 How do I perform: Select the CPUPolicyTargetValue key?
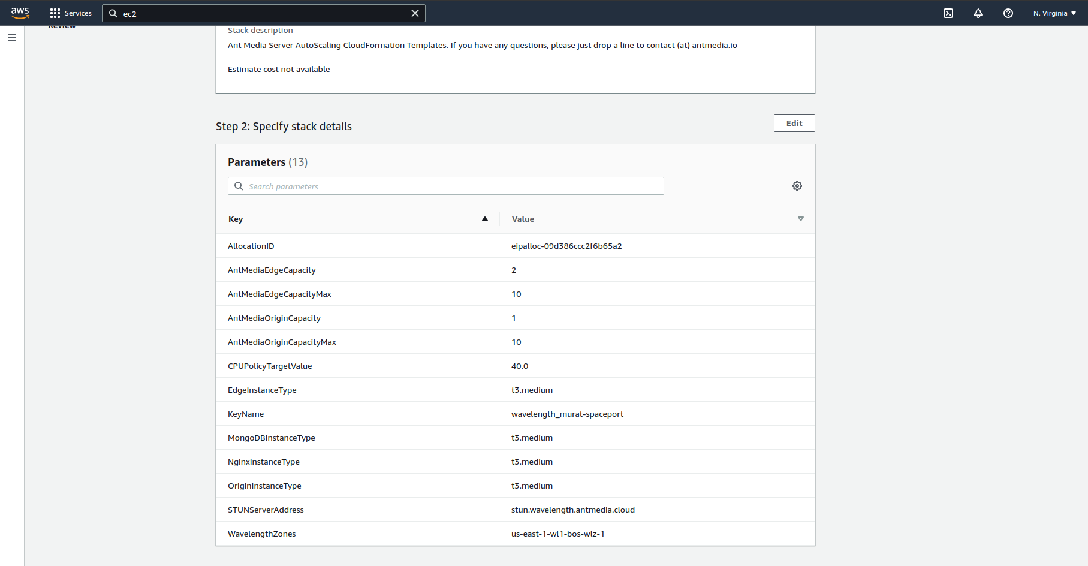point(270,366)
